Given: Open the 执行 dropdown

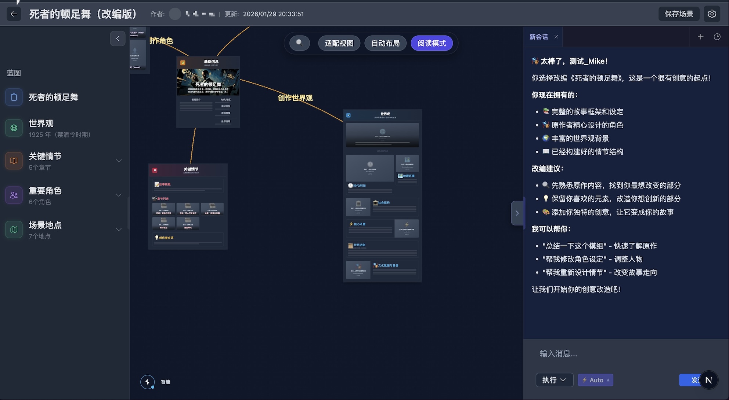Looking at the screenshot, I should tap(554, 380).
